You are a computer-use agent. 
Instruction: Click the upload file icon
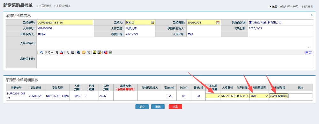point(99,52)
